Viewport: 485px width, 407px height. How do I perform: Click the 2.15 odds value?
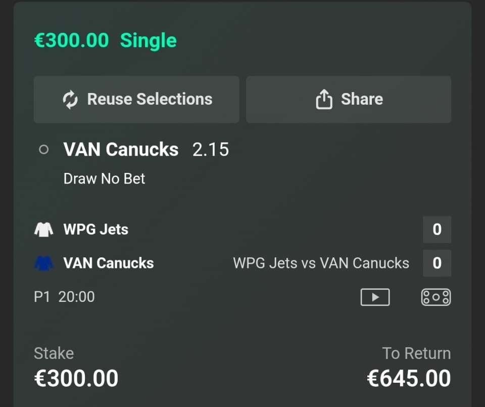click(211, 150)
